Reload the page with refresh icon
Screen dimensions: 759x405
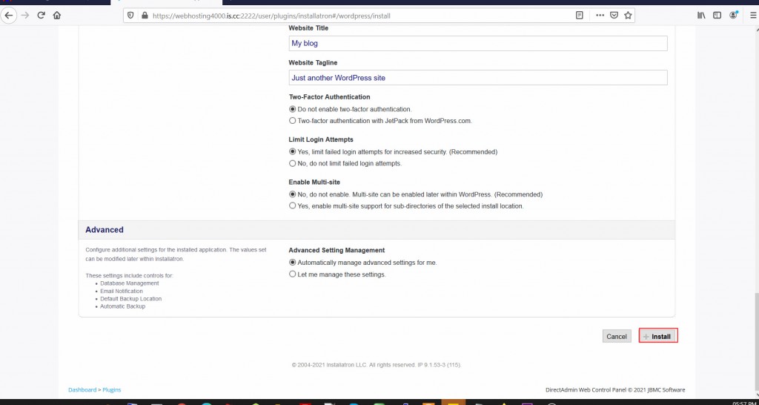pos(42,16)
